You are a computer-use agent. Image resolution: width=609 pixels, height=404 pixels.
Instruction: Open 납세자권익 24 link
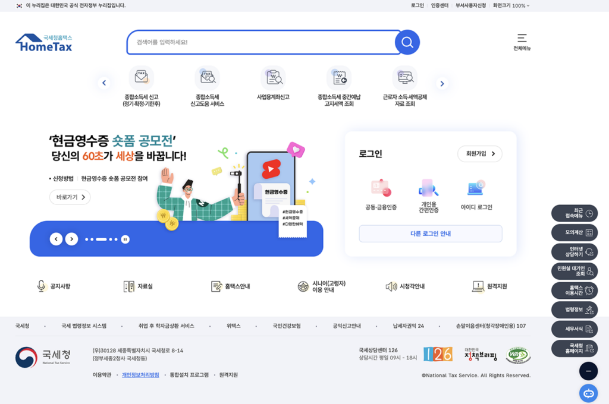[408, 326]
